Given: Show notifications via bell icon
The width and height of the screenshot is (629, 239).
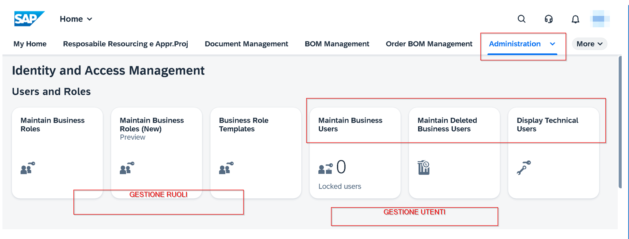Looking at the screenshot, I should [575, 19].
